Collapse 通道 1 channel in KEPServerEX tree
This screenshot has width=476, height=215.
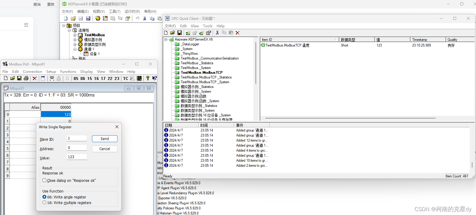tap(75, 49)
